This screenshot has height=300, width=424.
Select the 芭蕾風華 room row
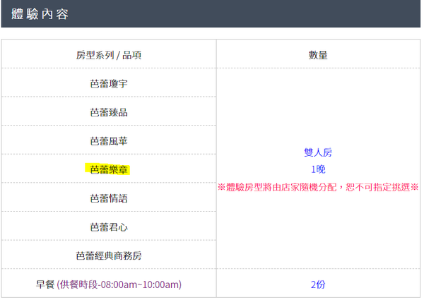[x=109, y=140]
